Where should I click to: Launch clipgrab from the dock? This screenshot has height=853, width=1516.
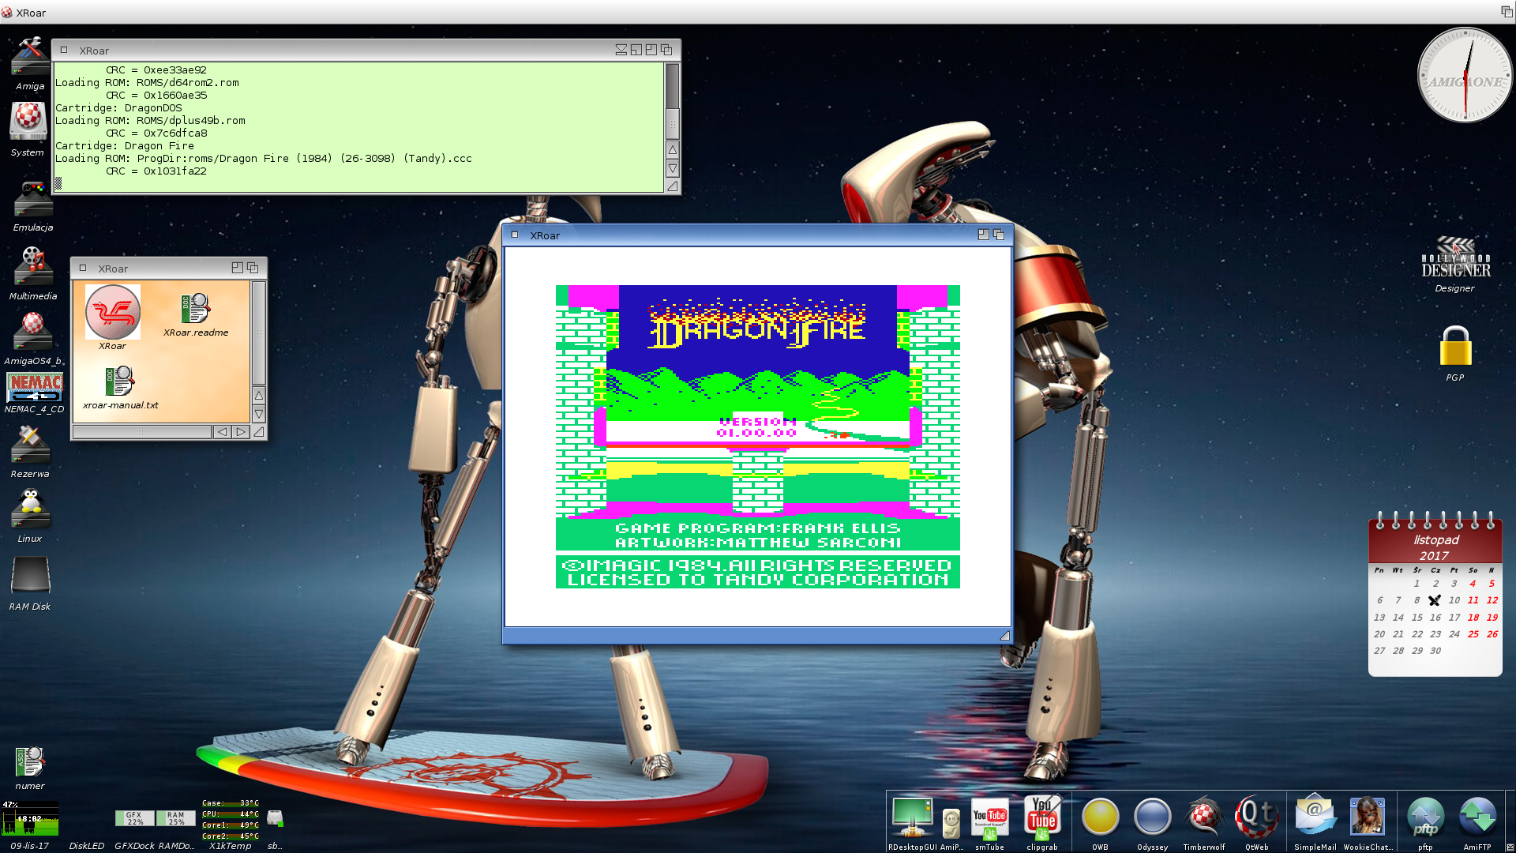[1042, 817]
